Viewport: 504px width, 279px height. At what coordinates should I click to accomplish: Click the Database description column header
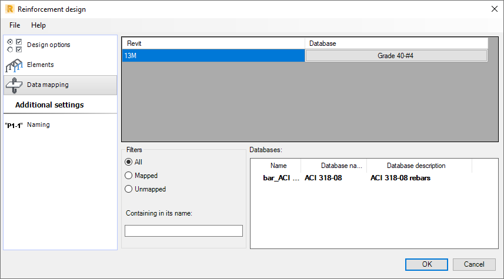point(419,166)
